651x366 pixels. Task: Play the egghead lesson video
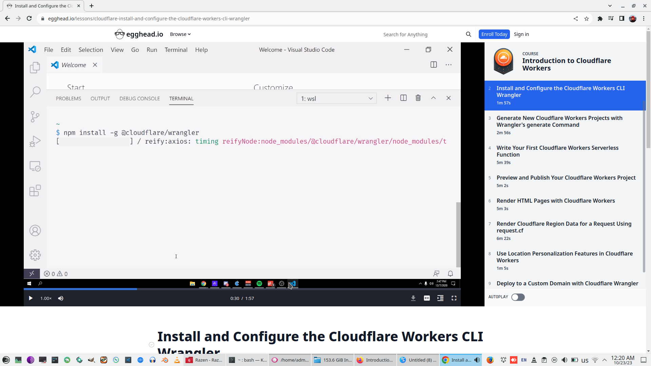(x=31, y=298)
